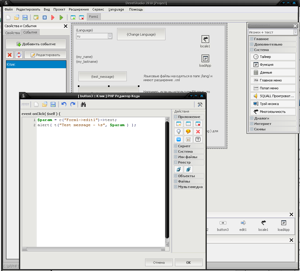Click the code editor vertical scrollbar thumb
Viewport: 300px width, 271px height.
click(167, 180)
